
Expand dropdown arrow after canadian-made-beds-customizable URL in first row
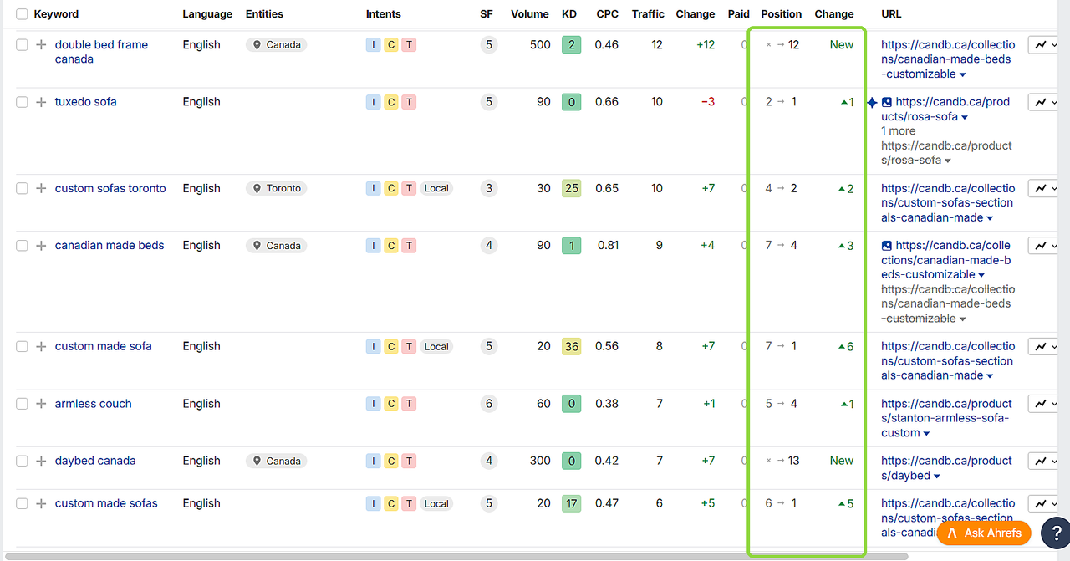(963, 75)
